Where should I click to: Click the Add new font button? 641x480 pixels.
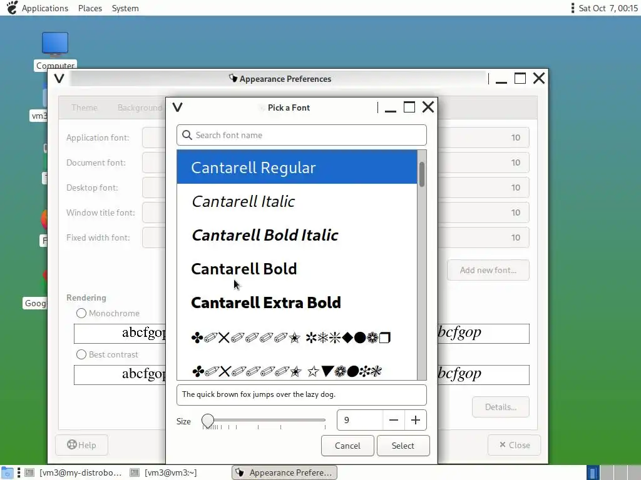click(488, 270)
